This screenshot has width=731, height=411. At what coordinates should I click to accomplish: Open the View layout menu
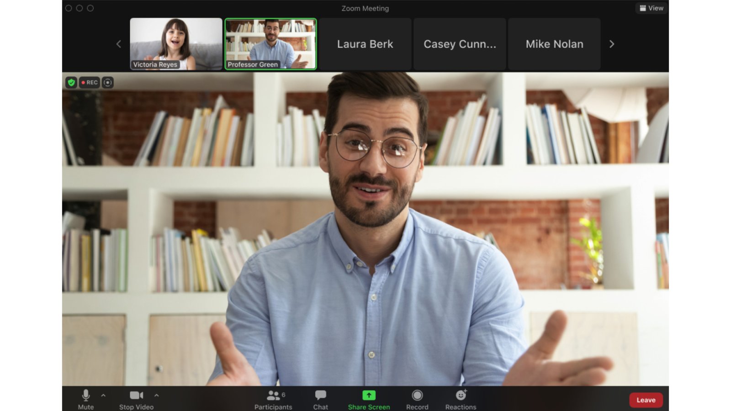651,8
